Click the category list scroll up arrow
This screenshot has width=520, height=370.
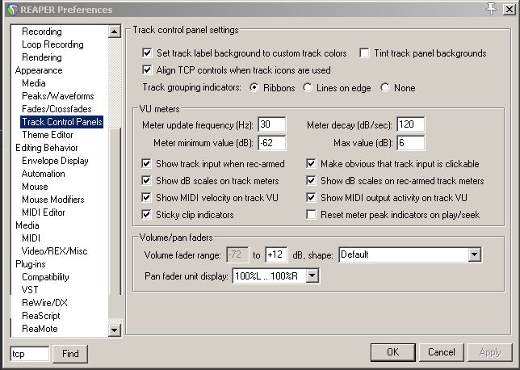(115, 32)
